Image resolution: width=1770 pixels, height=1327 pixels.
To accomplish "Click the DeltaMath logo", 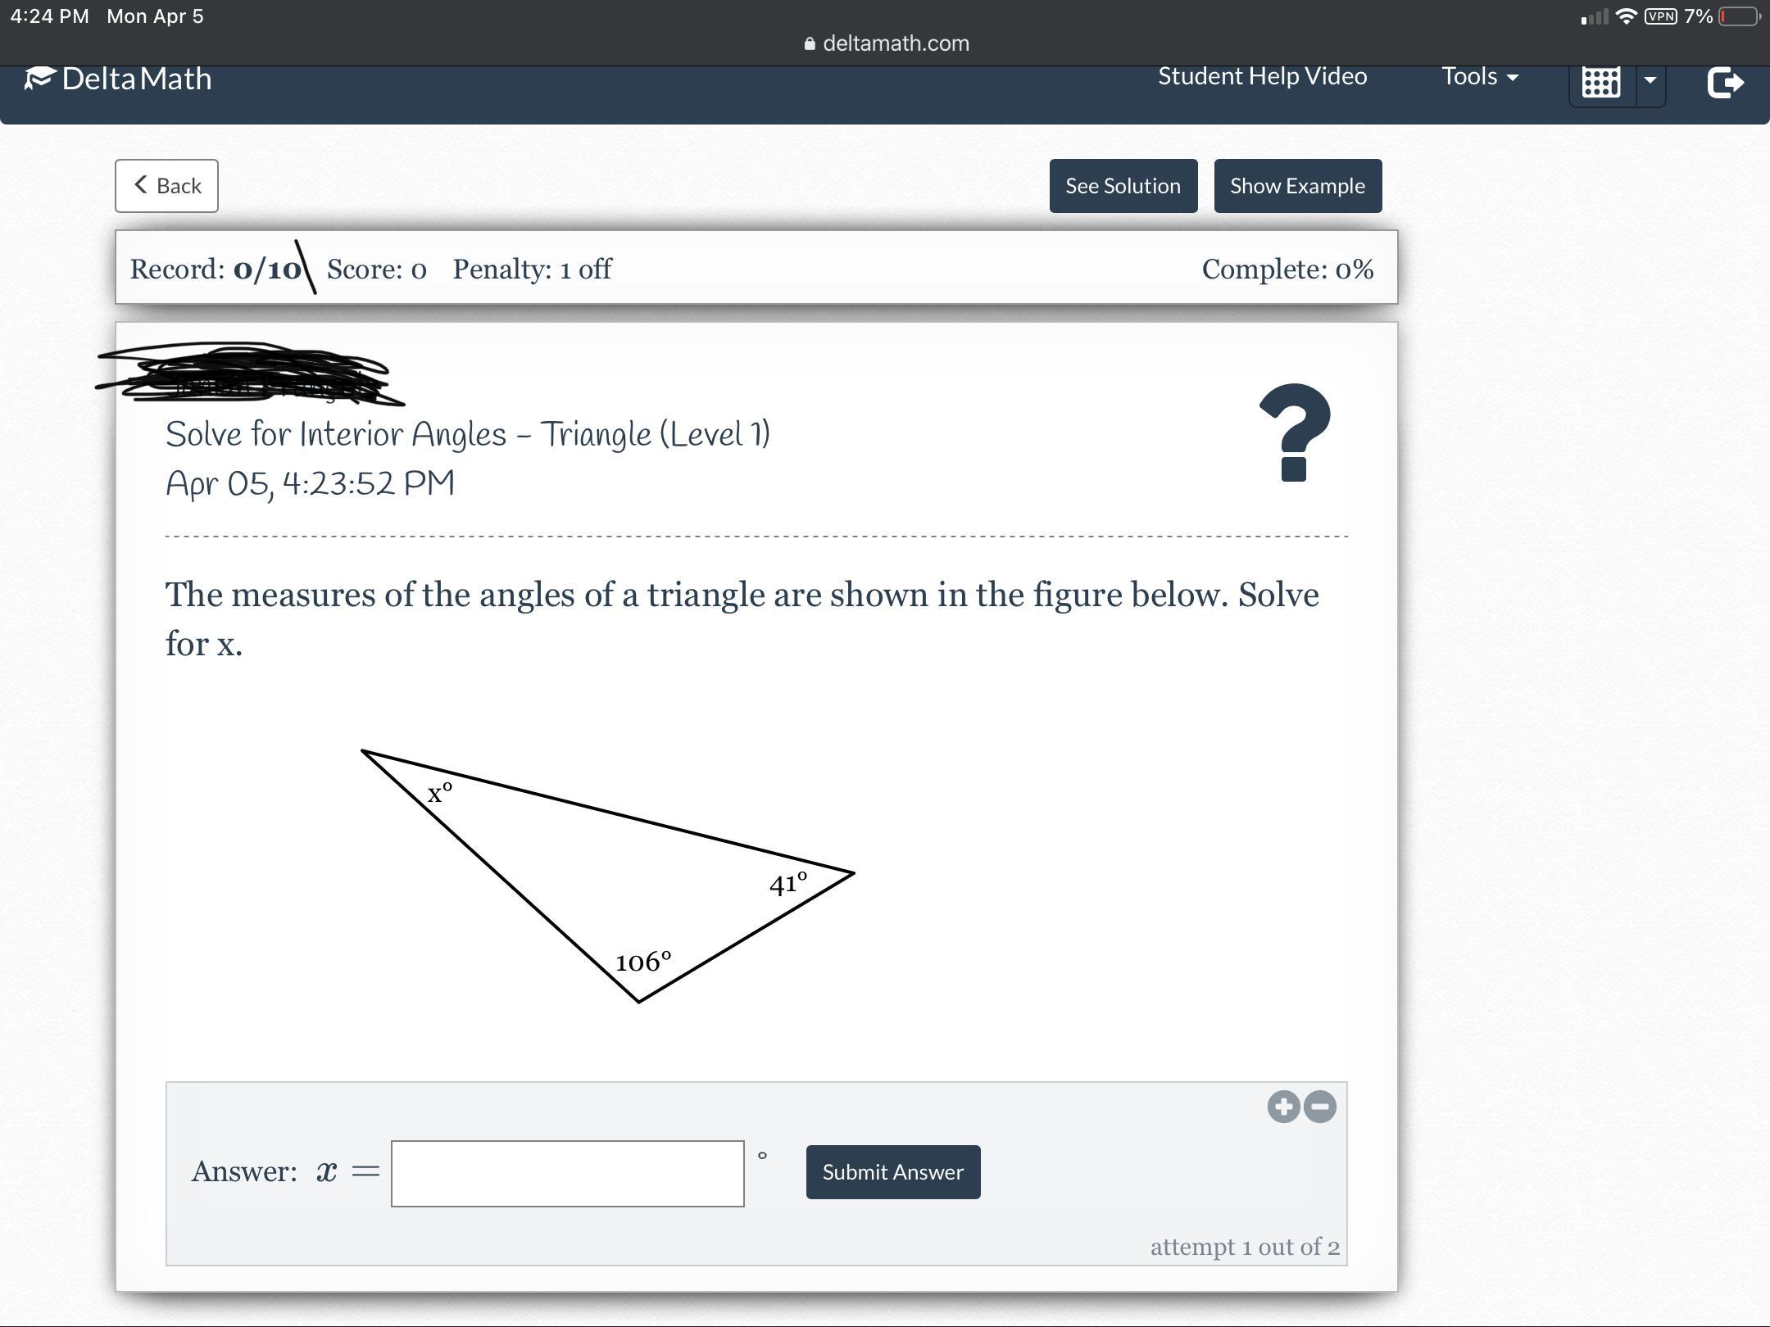I will click(119, 79).
